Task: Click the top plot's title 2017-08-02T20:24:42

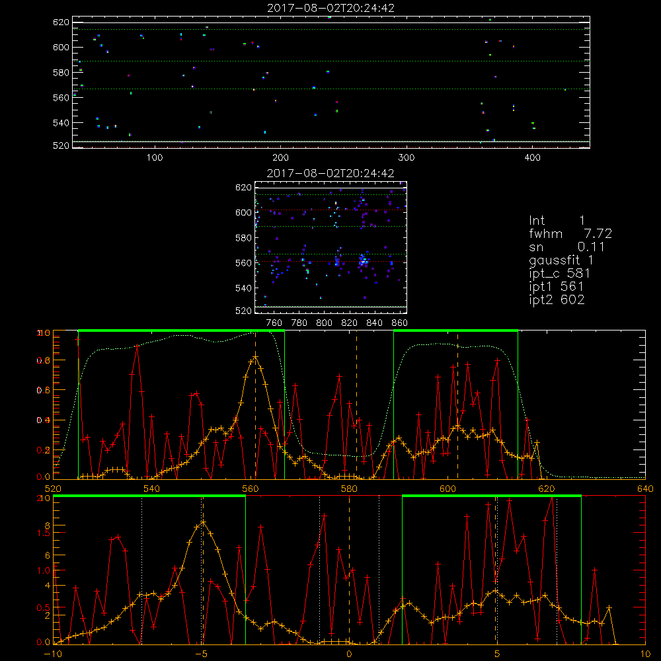Action: [x=331, y=8]
